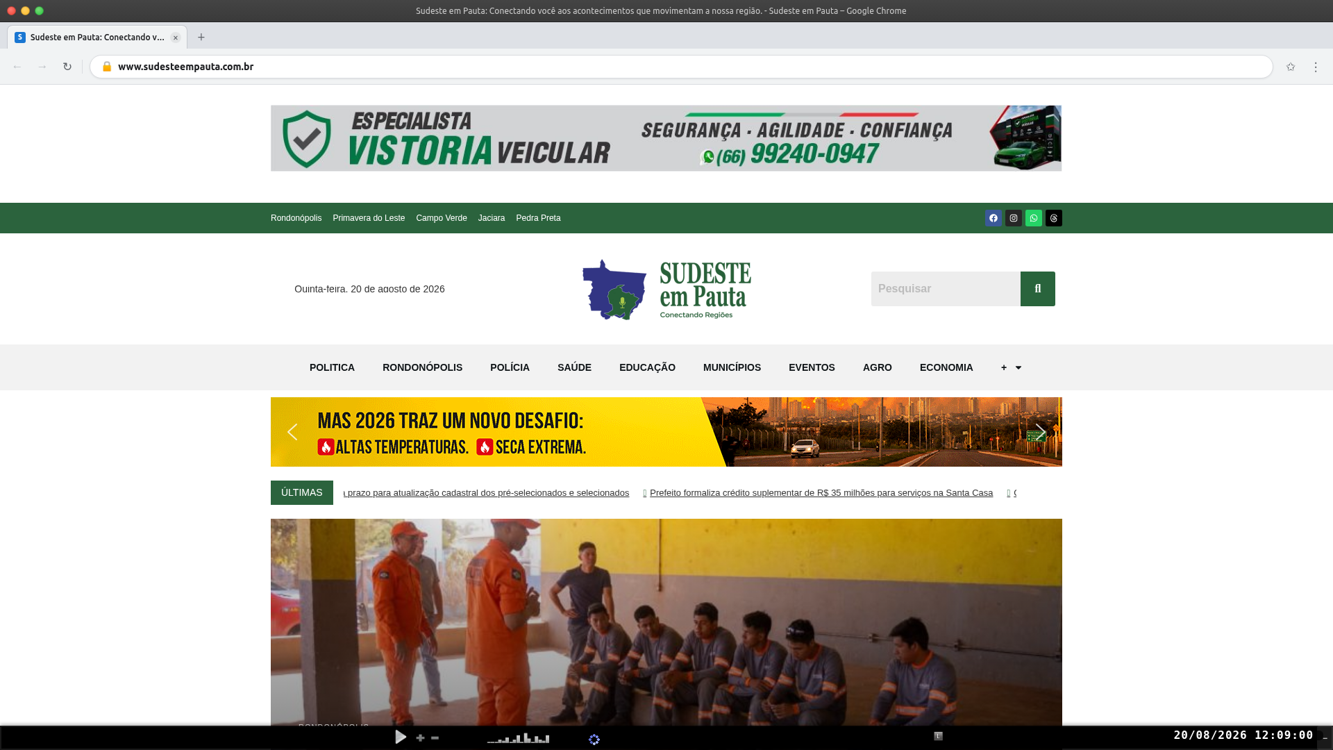Click the browser address bar URL
The height and width of the screenshot is (750, 1333).
point(185,67)
